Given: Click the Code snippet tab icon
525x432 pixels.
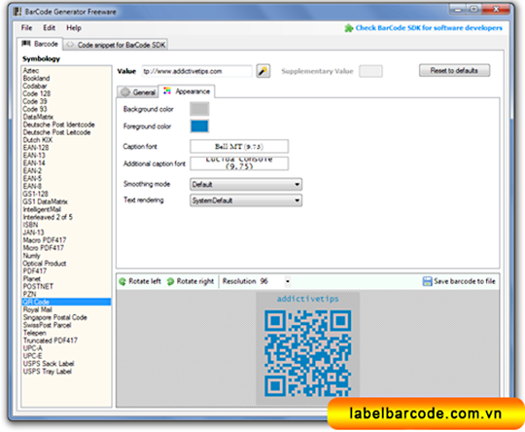Looking at the screenshot, I should click(70, 45).
